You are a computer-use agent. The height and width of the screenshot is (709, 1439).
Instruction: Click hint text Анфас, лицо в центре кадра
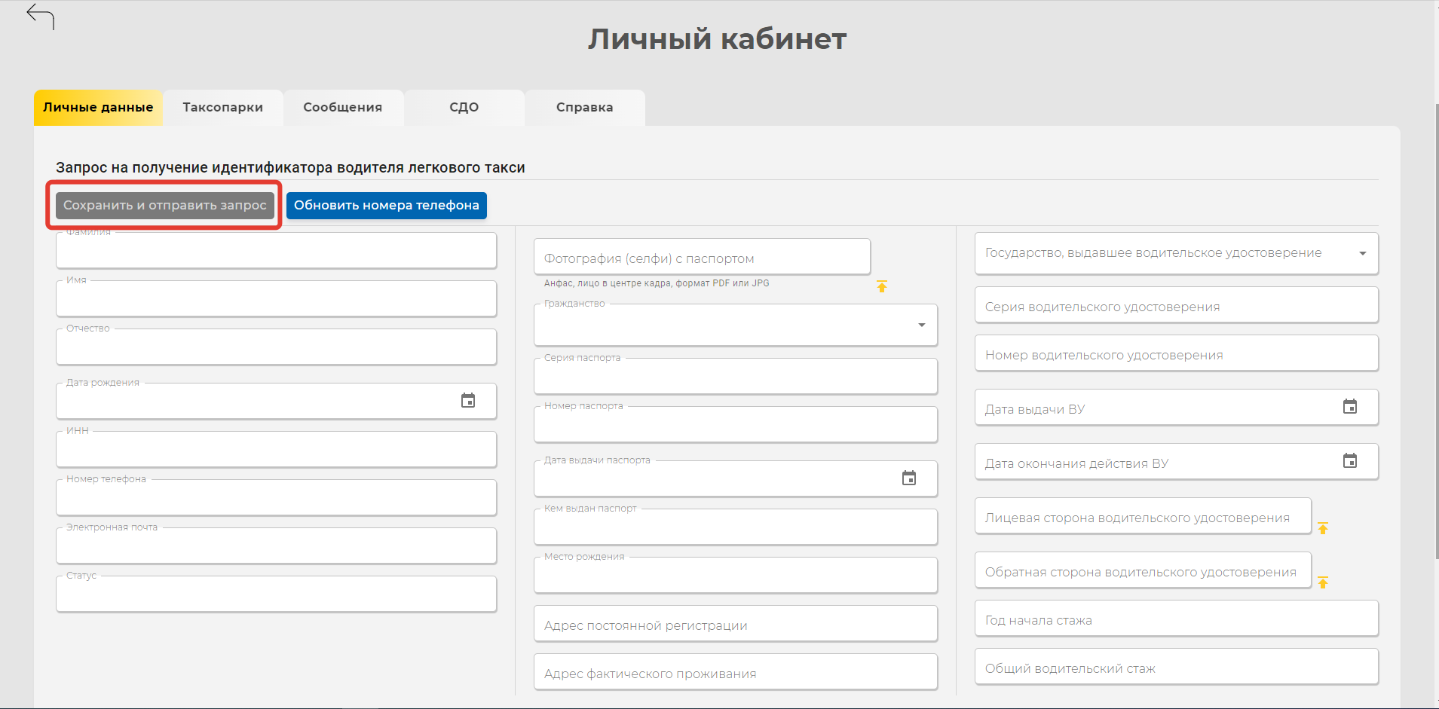pyautogui.click(x=657, y=283)
